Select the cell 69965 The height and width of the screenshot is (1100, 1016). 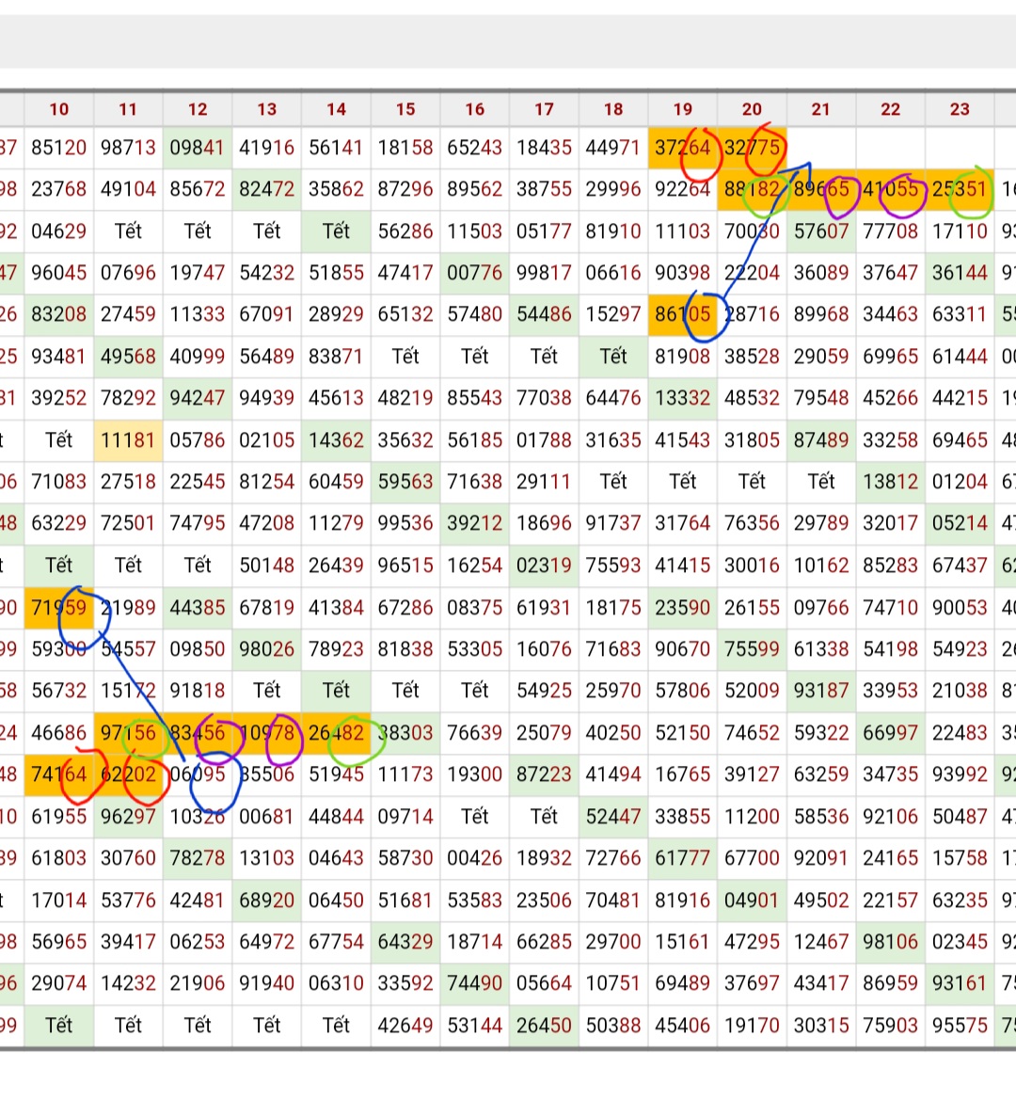click(891, 357)
